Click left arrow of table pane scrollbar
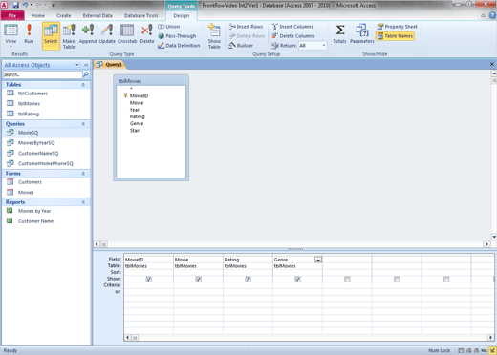The width and height of the screenshot is (497, 355). [97, 244]
